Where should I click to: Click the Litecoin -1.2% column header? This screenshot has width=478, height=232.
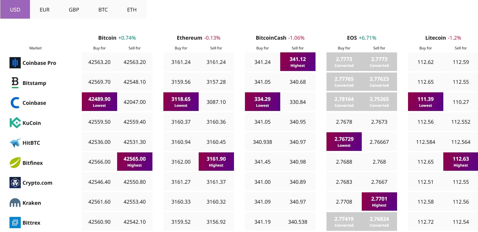coord(443,38)
